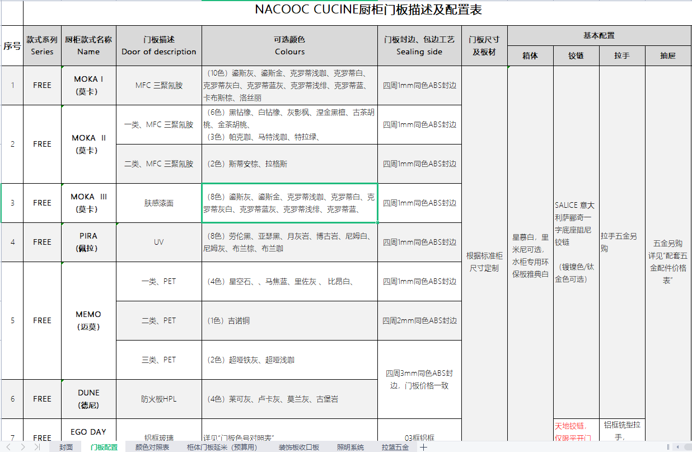Select the MOKA II (莫卡) name cell
The image size is (692, 452).
88,144
